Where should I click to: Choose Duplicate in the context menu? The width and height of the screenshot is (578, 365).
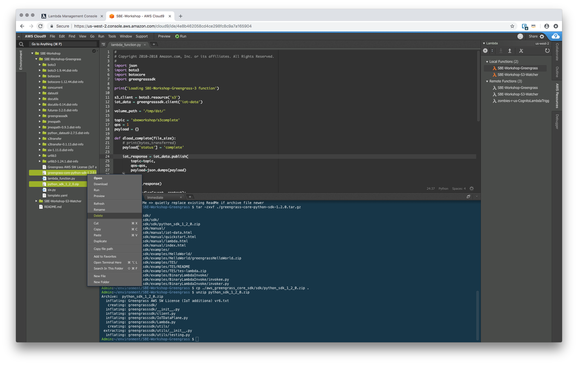[x=115, y=241]
